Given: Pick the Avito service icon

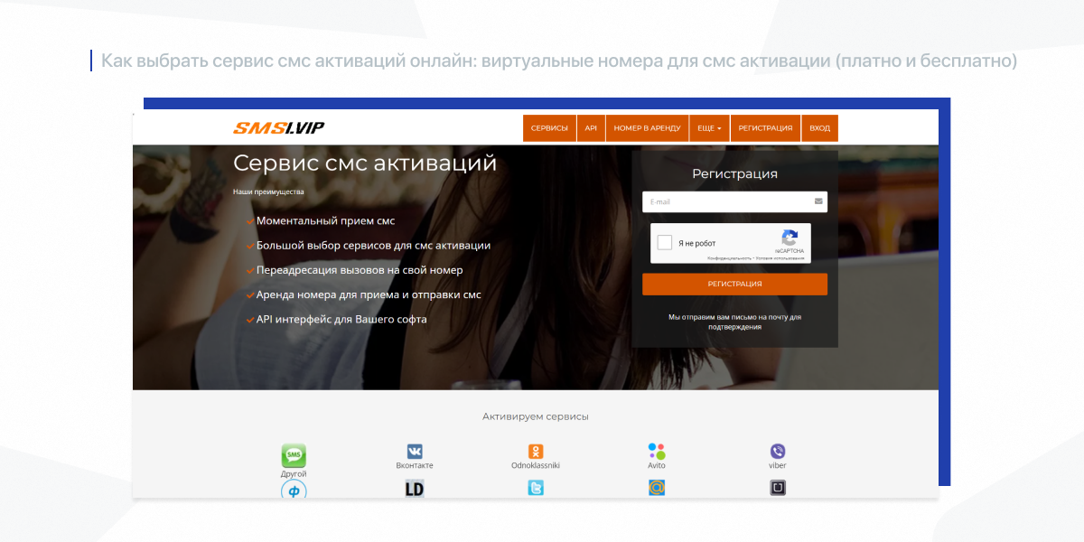Looking at the screenshot, I should point(657,451).
